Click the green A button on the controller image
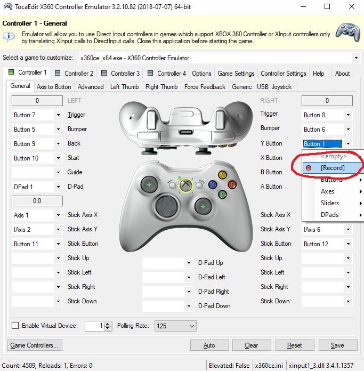Screen dimensions: 364x371 [222, 194]
